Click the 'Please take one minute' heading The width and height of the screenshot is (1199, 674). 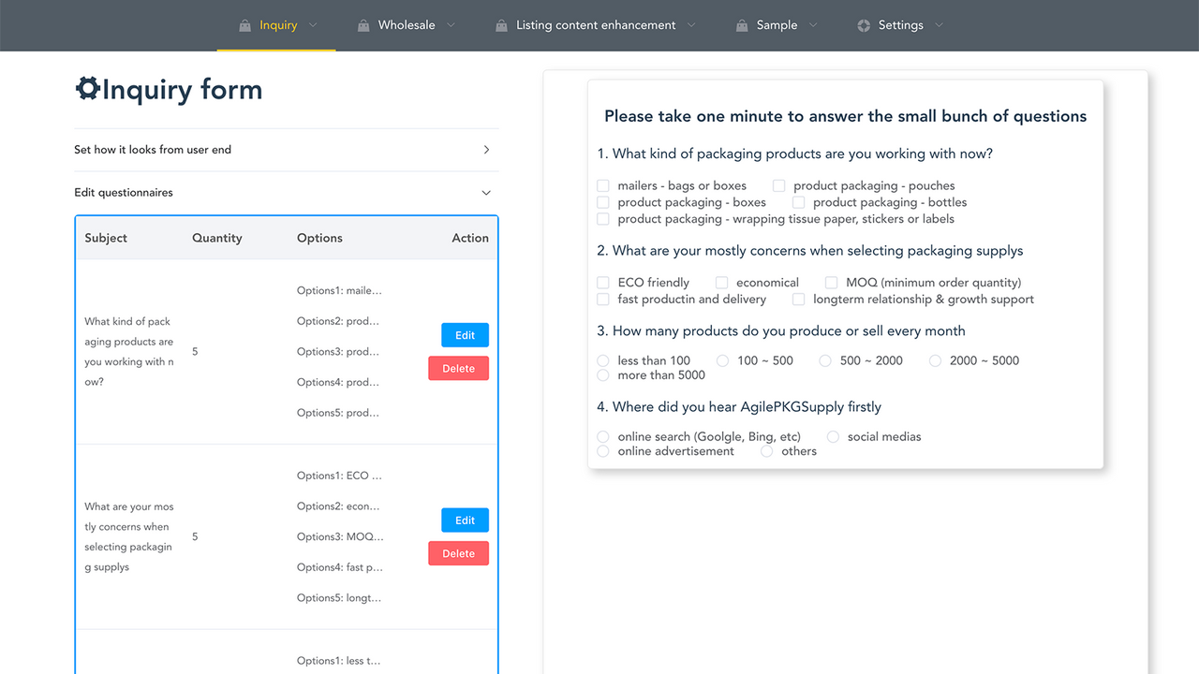pyautogui.click(x=845, y=116)
